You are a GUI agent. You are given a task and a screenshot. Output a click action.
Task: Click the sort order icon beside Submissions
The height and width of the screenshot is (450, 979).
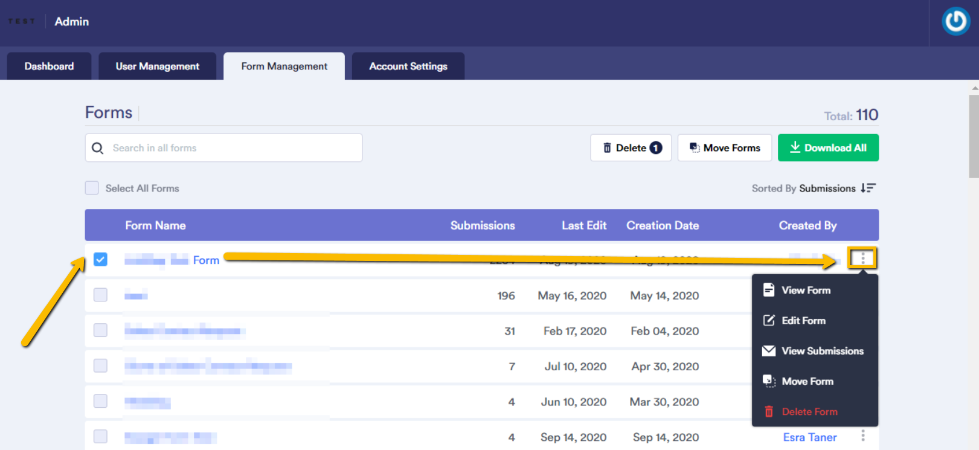(868, 188)
